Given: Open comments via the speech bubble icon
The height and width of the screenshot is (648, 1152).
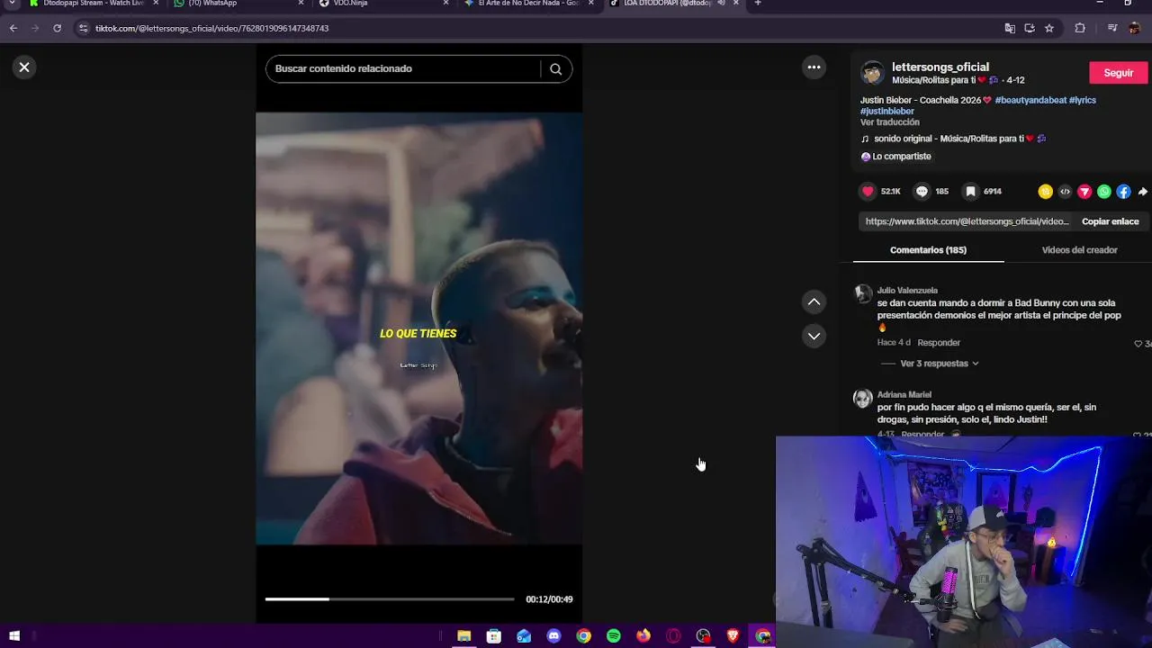Looking at the screenshot, I should coord(922,192).
